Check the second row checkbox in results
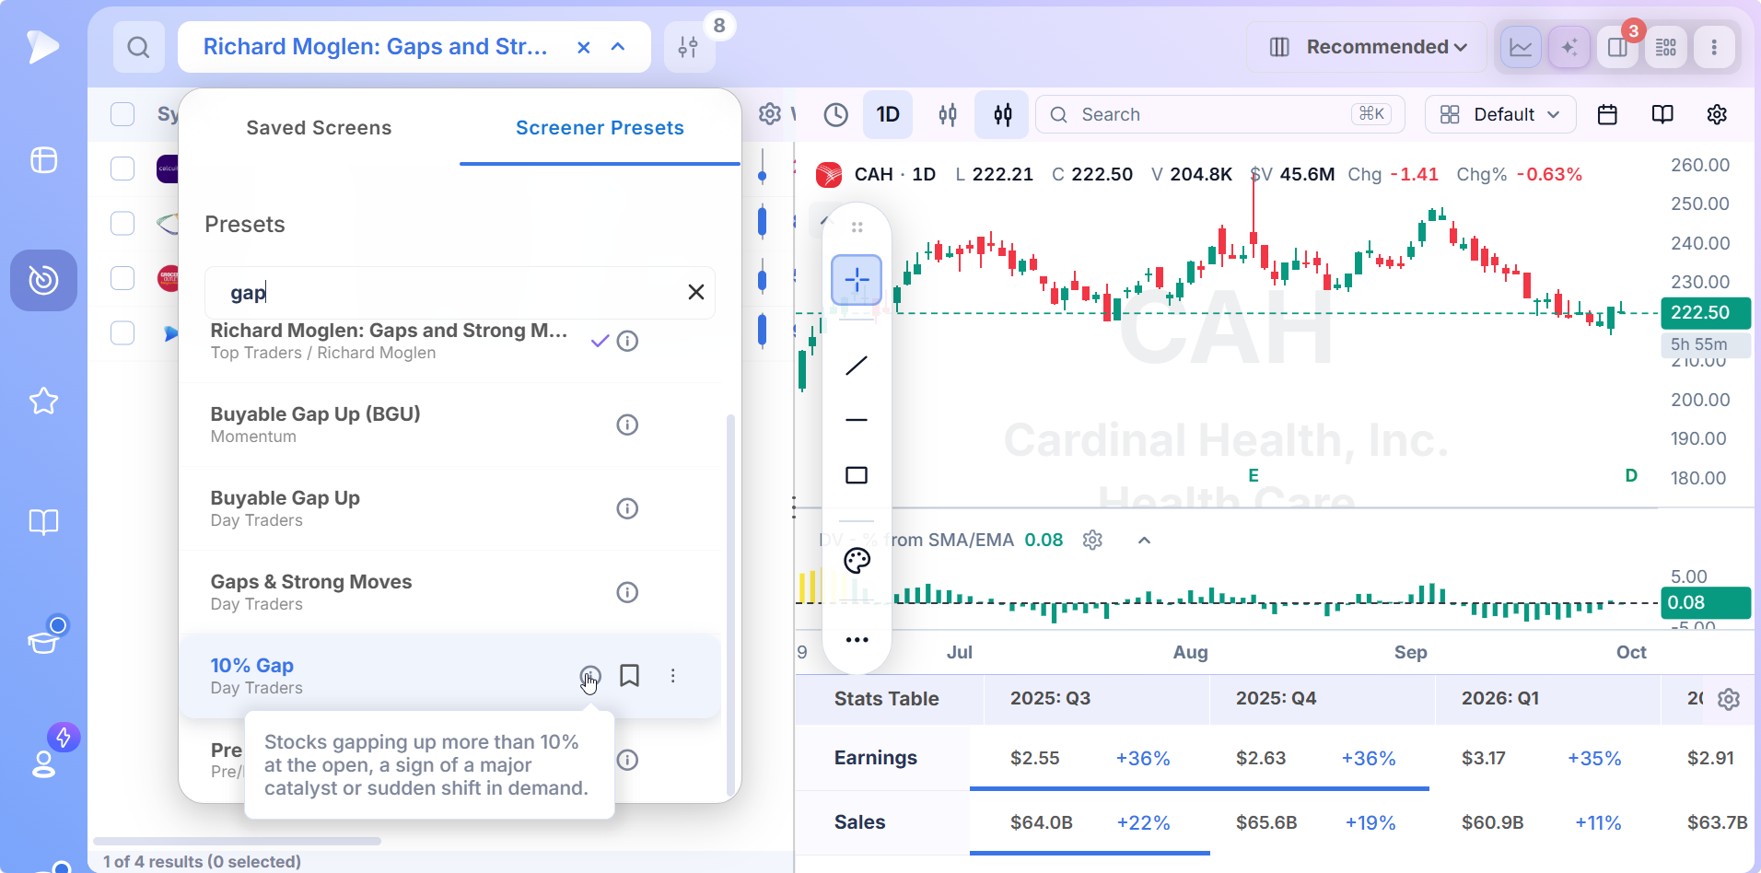Image resolution: width=1761 pixels, height=873 pixels. point(122,223)
